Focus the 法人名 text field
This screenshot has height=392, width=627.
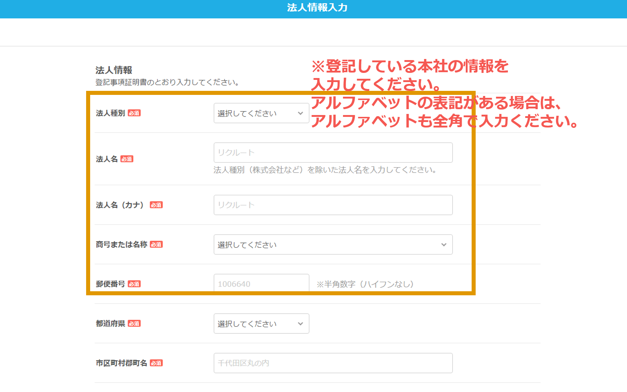click(x=333, y=153)
